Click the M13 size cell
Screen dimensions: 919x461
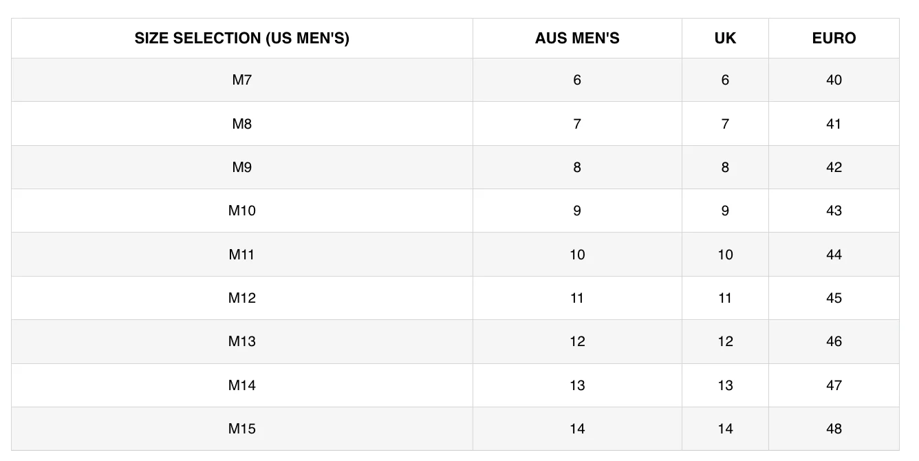point(241,341)
